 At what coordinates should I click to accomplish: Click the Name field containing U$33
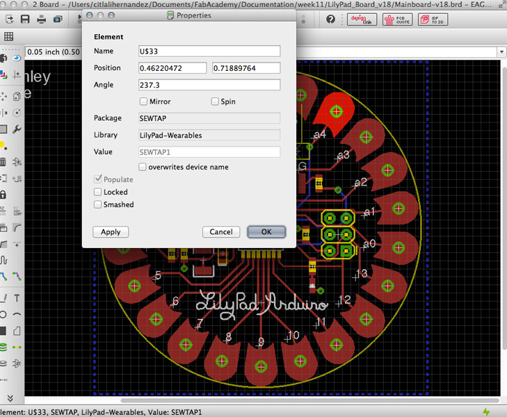click(x=209, y=51)
